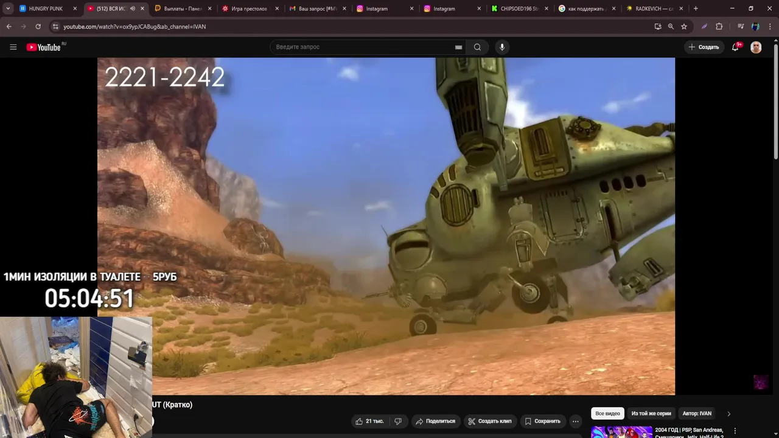Reload the current page
This screenshot has height=438, width=779.
point(38,27)
